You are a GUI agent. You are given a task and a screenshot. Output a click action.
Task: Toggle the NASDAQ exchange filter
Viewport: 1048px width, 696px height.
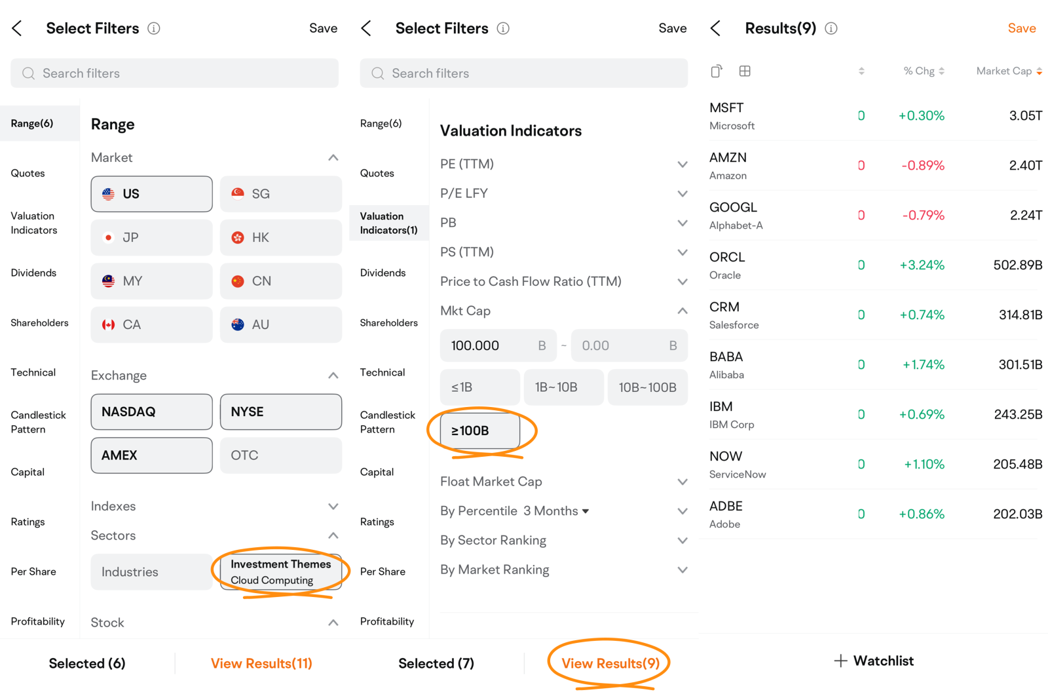(151, 412)
